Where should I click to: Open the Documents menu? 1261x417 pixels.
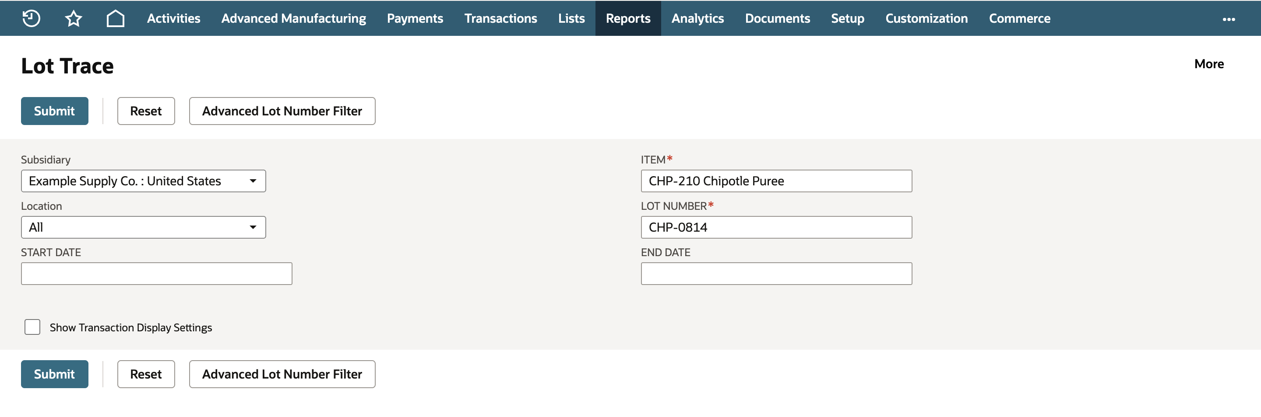click(x=777, y=18)
